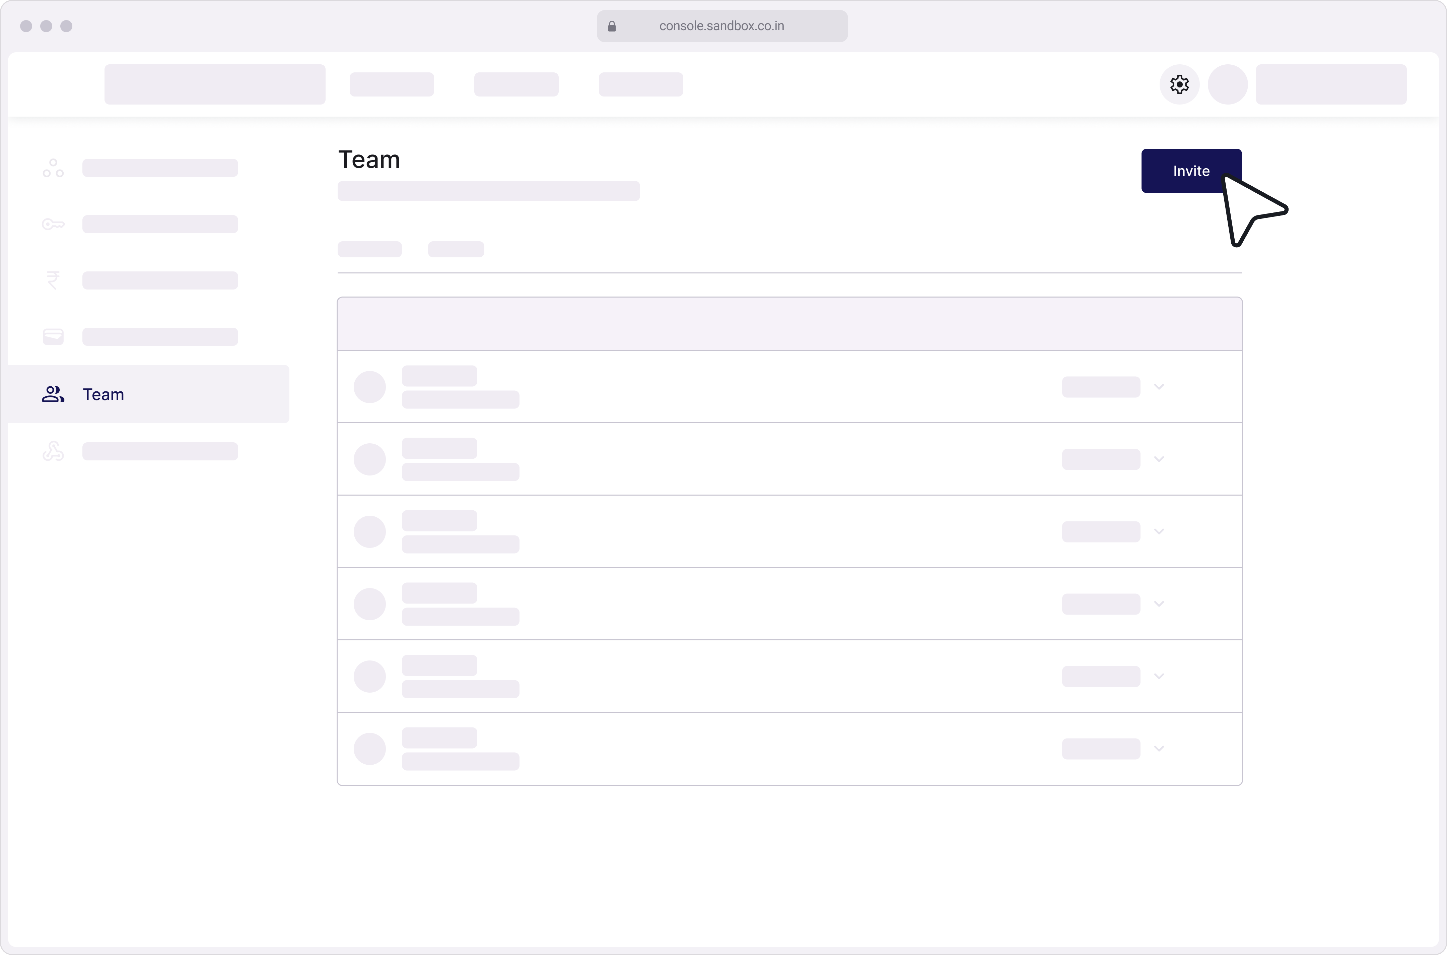Open the key icon sidebar section
This screenshot has height=955, width=1447.
pyautogui.click(x=53, y=225)
